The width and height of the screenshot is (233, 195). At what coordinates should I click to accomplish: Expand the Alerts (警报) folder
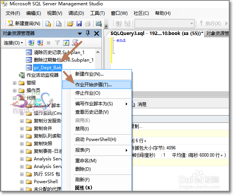[x=14, y=83]
